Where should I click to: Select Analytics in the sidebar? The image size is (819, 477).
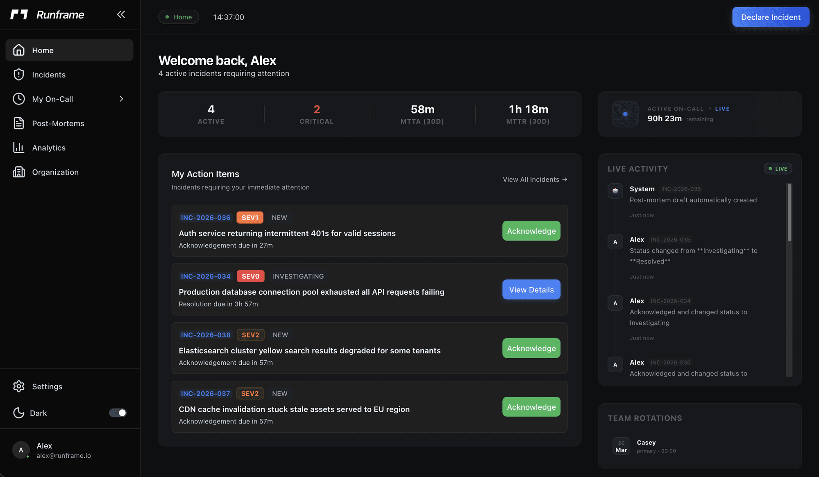[49, 148]
